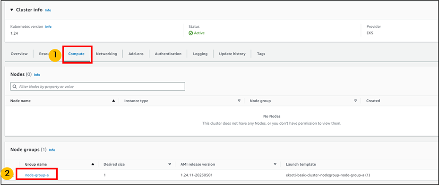Sort node groups by AMI release version arrow
The image size is (439, 185).
(275, 164)
